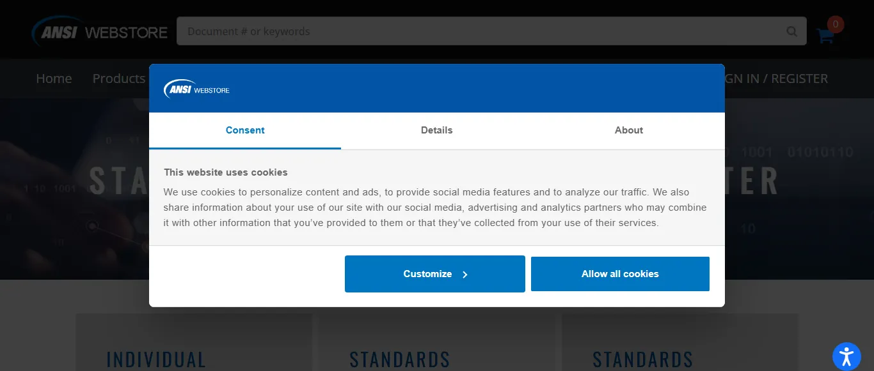Click the ANSI logo inside the cookie dialog
Viewport: 874px width, 371px height.
196,88
